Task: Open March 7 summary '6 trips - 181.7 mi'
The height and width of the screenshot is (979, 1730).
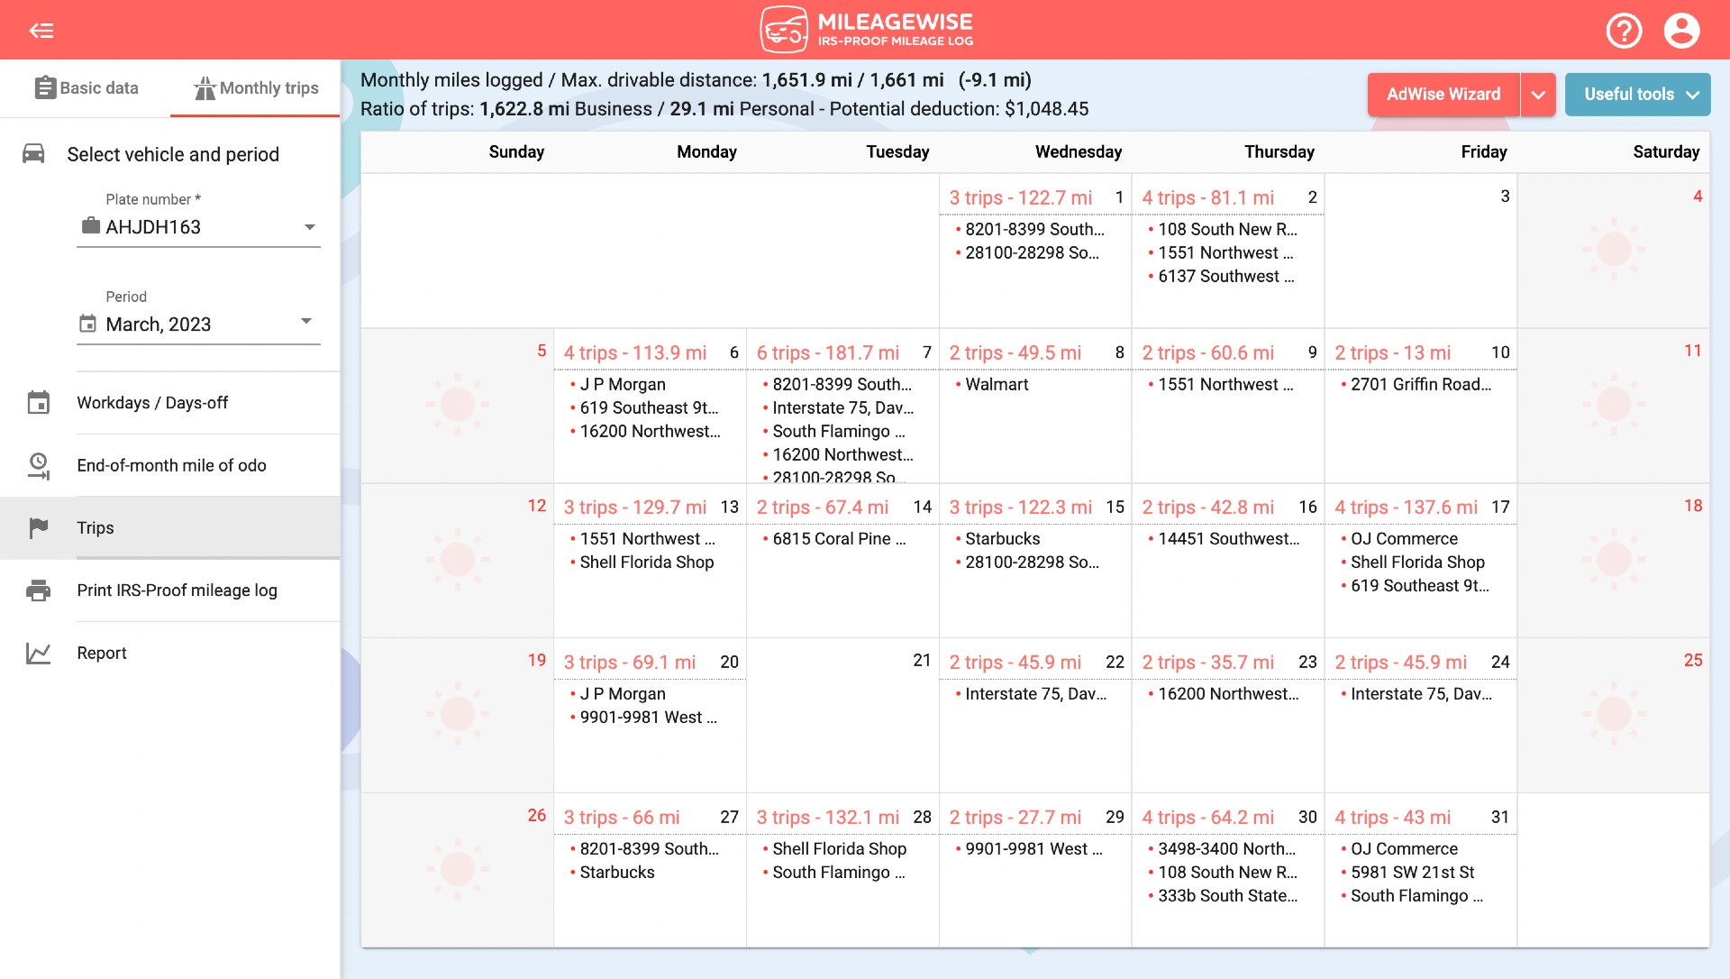Action: (x=828, y=352)
